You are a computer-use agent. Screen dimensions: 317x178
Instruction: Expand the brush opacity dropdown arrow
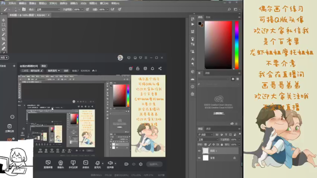point(82,9)
